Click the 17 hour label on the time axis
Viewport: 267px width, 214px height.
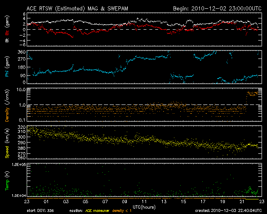pyautogui.click(x=203, y=202)
